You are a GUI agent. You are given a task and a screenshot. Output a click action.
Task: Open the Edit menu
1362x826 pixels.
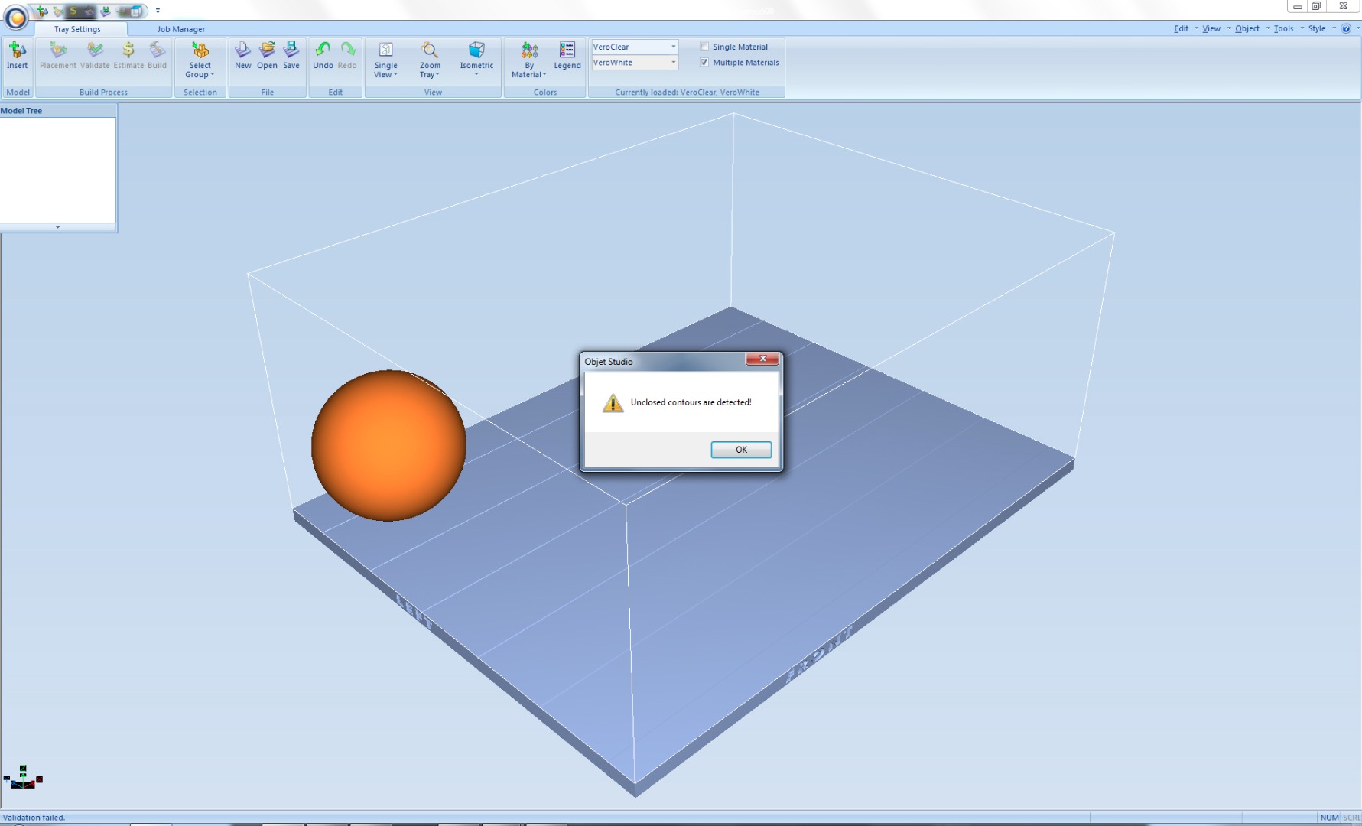1182,28
